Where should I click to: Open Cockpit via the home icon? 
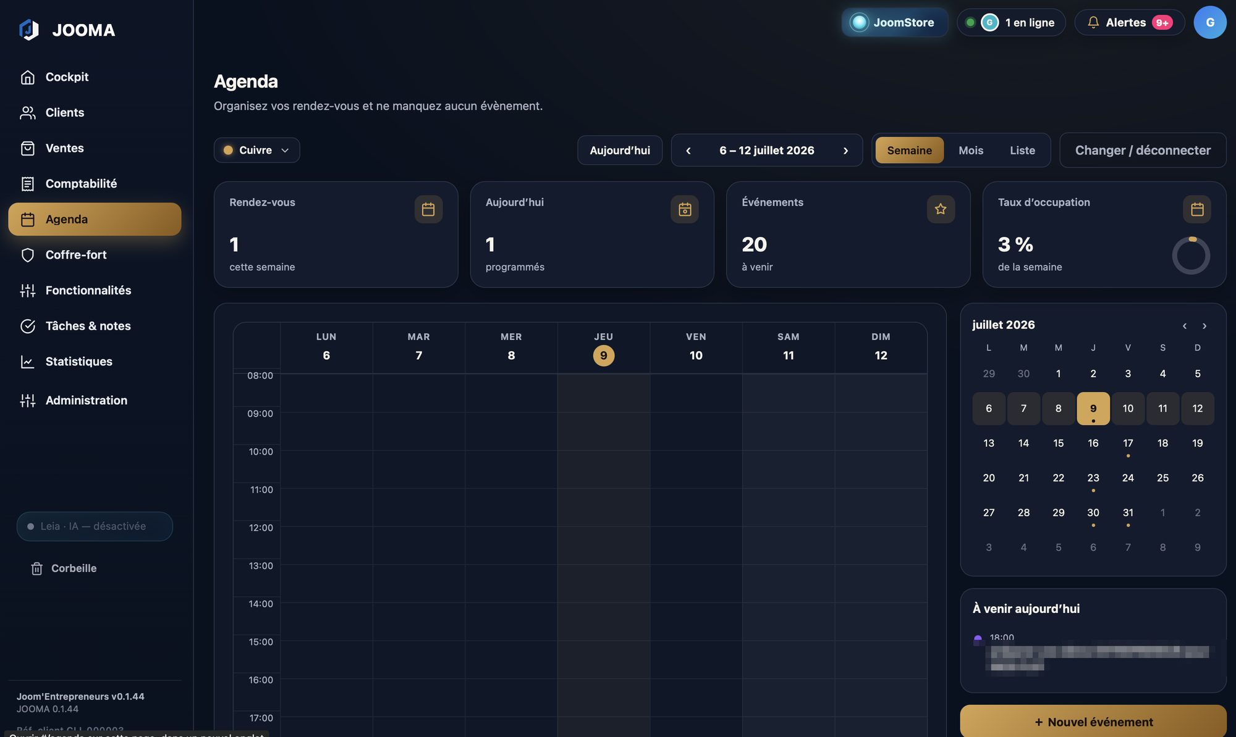point(28,77)
